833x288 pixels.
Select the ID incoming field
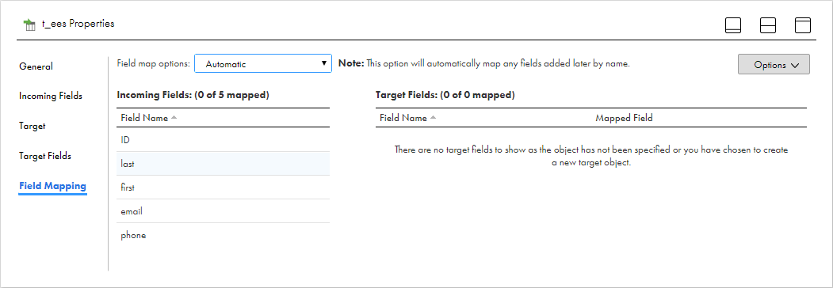[224, 140]
